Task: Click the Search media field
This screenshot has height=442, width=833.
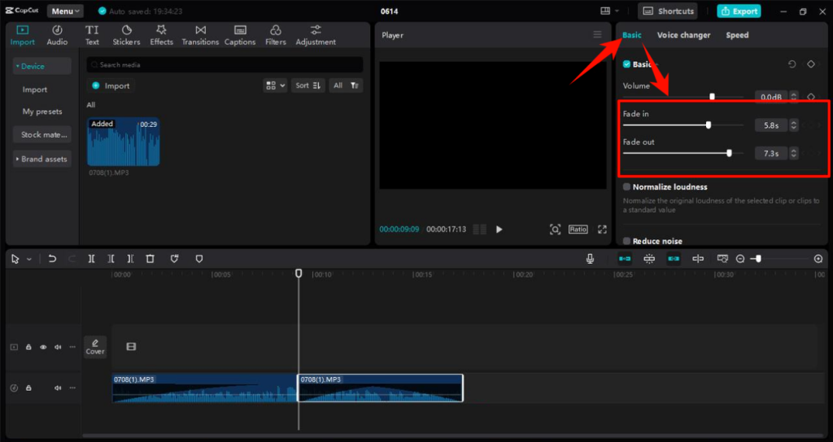Action: pyautogui.click(x=225, y=65)
